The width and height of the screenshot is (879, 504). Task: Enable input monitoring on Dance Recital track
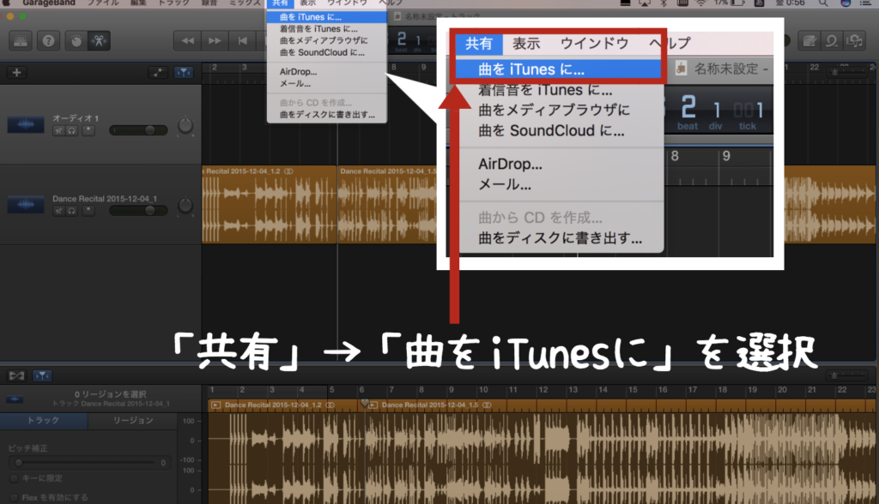(88, 211)
